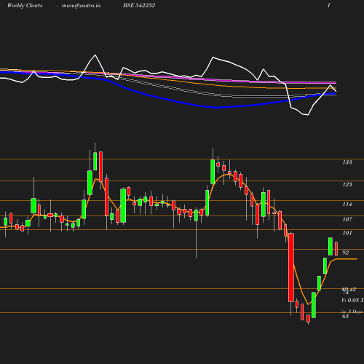Click the last red candle near 92
This screenshot has height=364, width=364.
click(x=336, y=248)
